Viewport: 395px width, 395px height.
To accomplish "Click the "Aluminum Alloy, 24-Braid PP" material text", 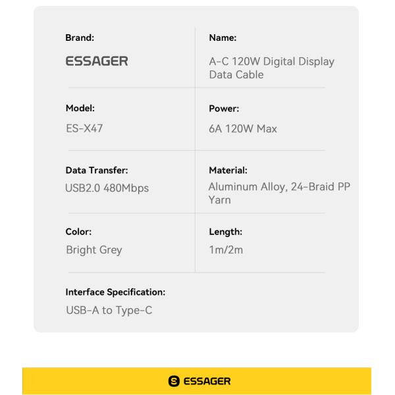I will pyautogui.click(x=279, y=188).
